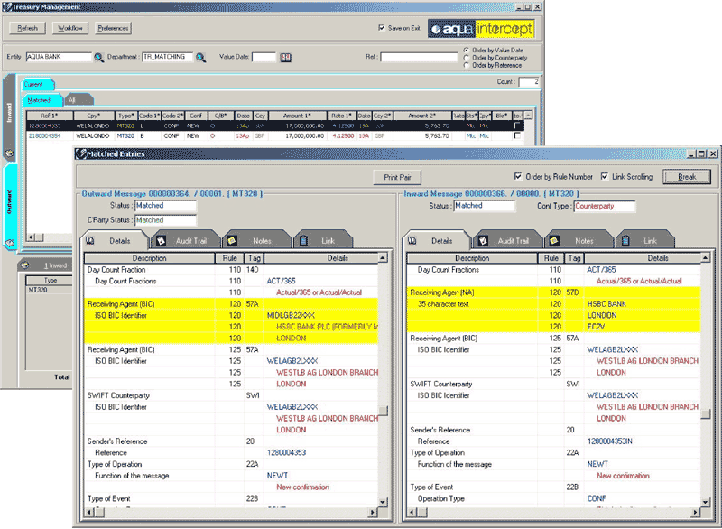Click the Entity lookup magnifier icon
722x529 pixels.
click(99, 57)
